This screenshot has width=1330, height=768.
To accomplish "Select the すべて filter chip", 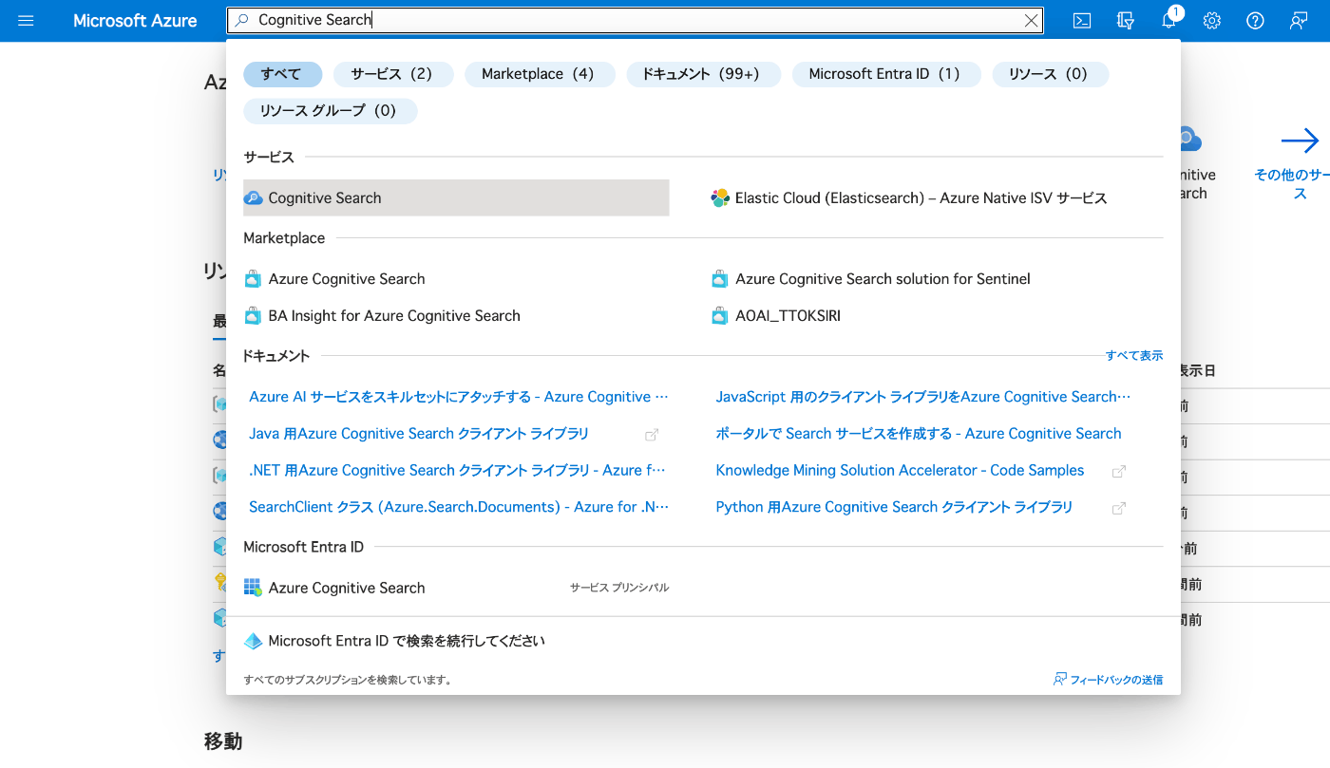I will [x=282, y=74].
